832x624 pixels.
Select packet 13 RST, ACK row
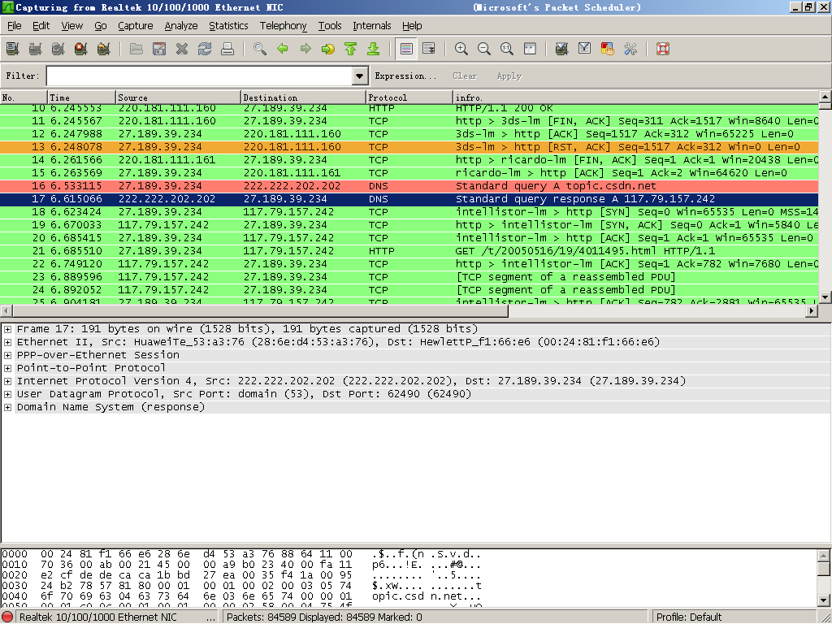pyautogui.click(x=409, y=147)
